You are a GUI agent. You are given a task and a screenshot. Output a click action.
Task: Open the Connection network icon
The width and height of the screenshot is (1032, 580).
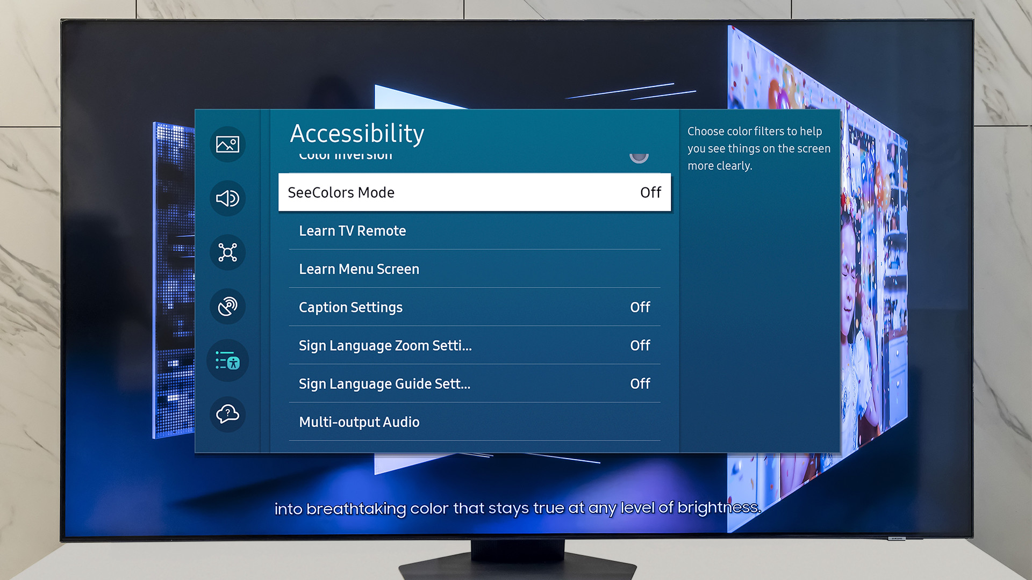(227, 252)
